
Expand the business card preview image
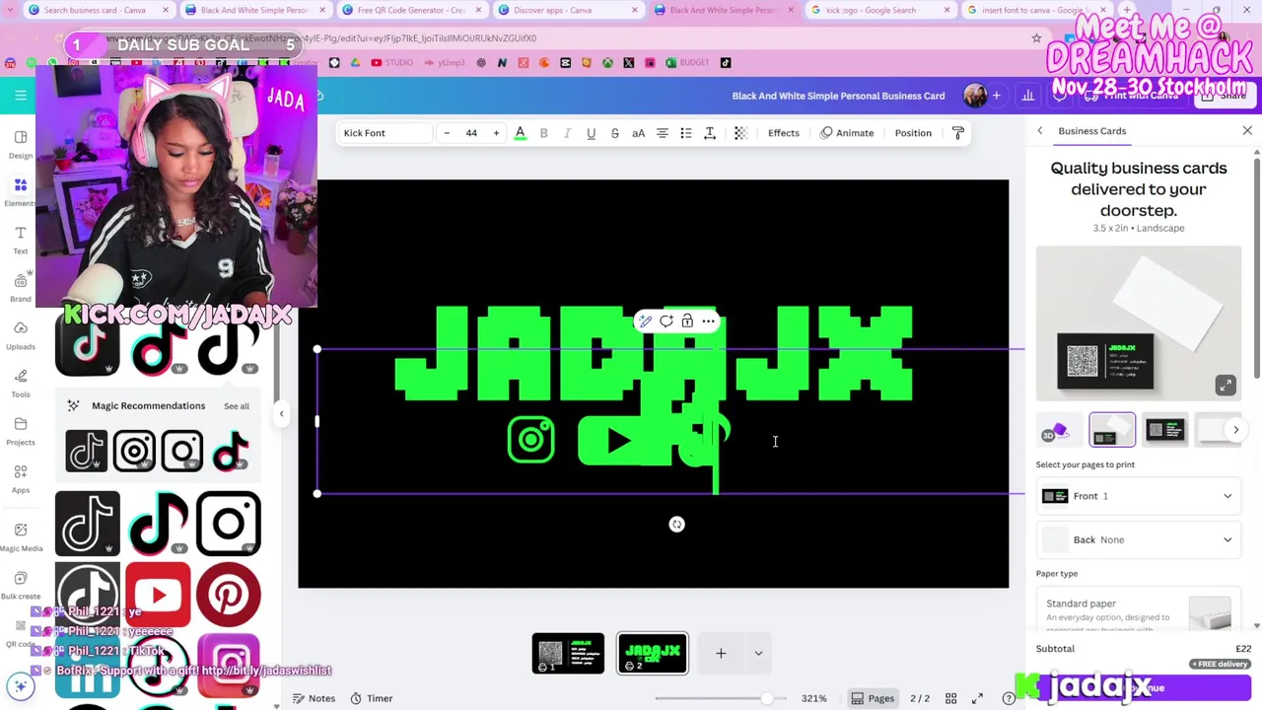pos(1226,386)
